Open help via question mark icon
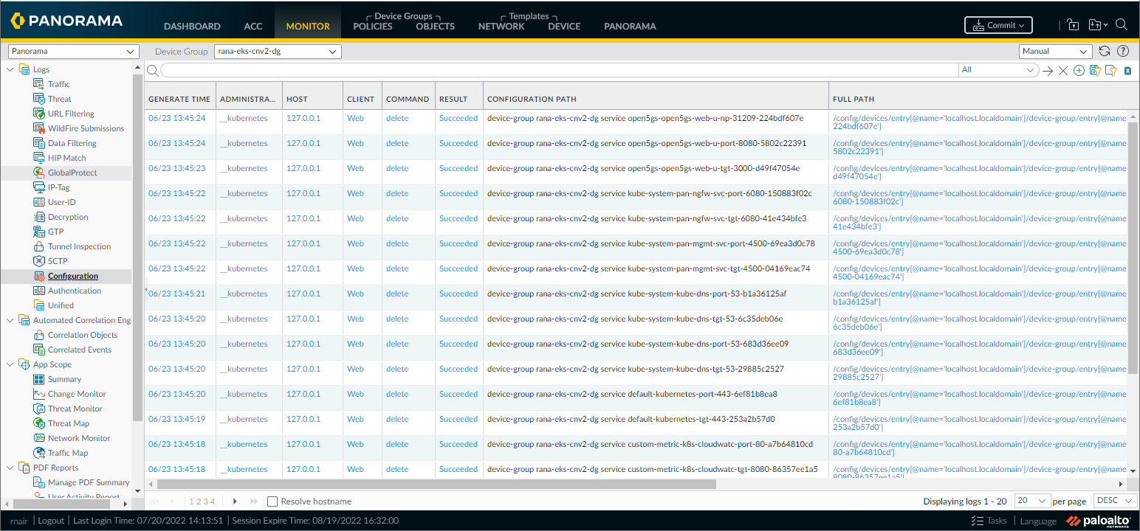The height and width of the screenshot is (531, 1140). pos(1123,52)
